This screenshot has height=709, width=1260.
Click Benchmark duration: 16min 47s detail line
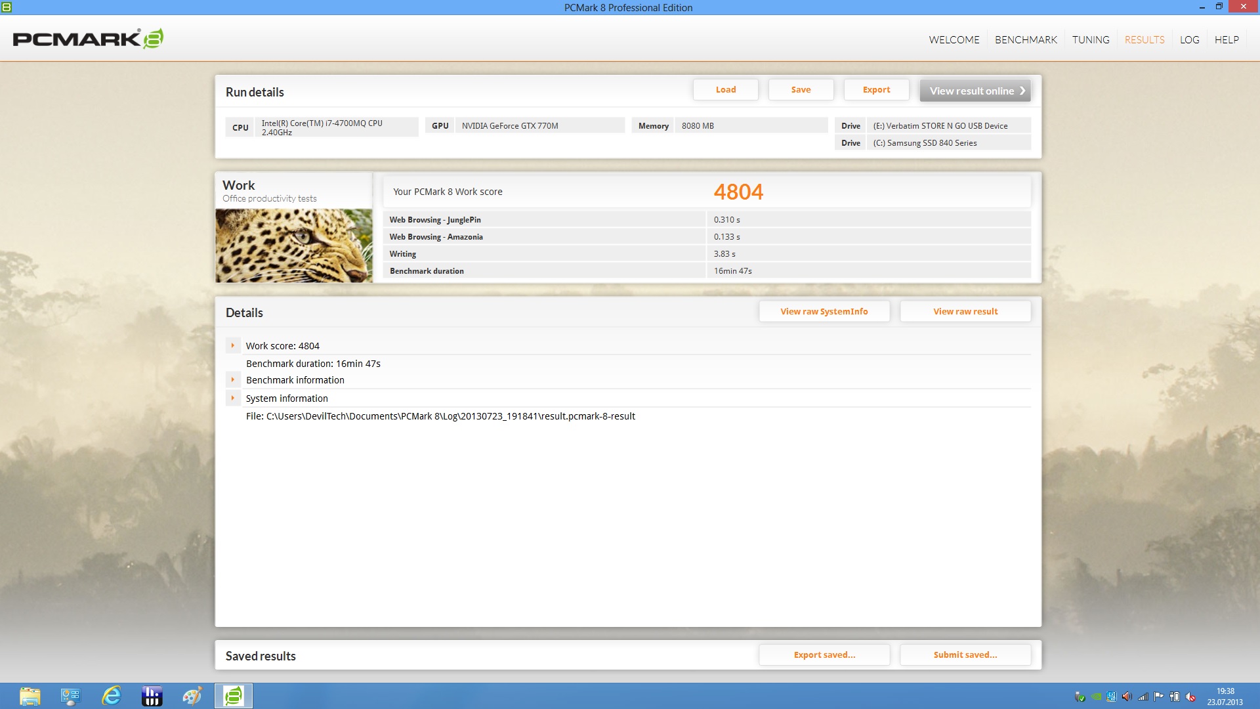tap(313, 363)
